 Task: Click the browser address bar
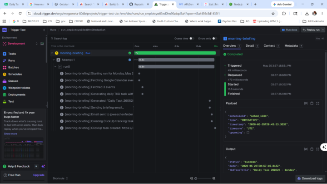150,14
